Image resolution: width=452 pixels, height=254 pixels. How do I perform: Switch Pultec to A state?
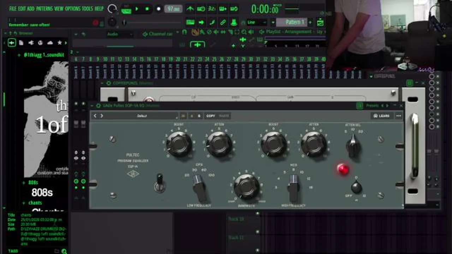point(191,116)
